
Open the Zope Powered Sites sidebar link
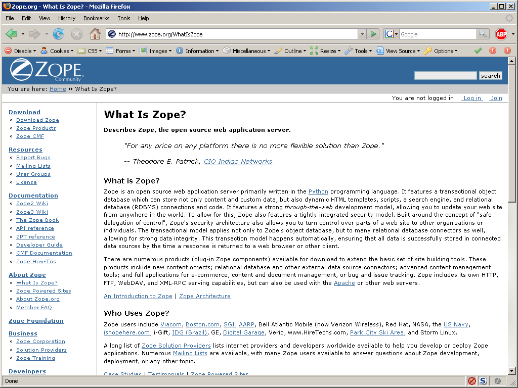click(44, 290)
